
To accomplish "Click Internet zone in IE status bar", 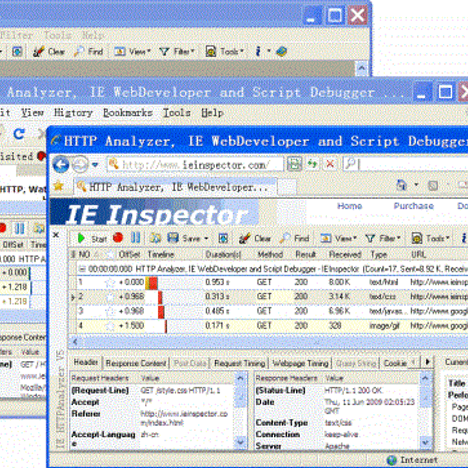I will click(x=413, y=460).
